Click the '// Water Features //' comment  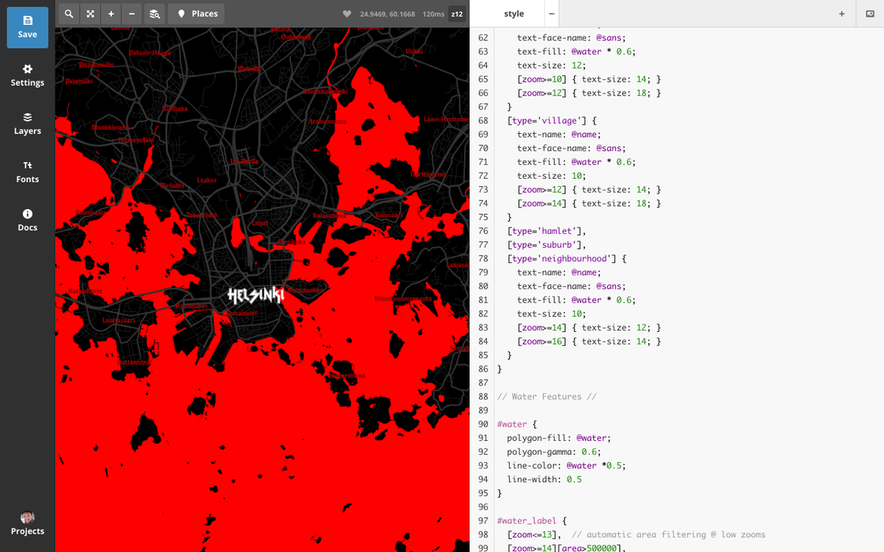(x=546, y=397)
